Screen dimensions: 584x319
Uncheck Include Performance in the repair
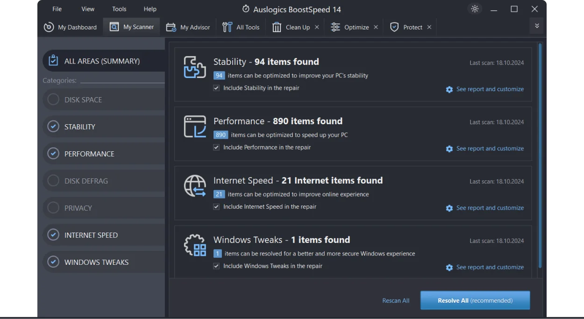coord(216,147)
